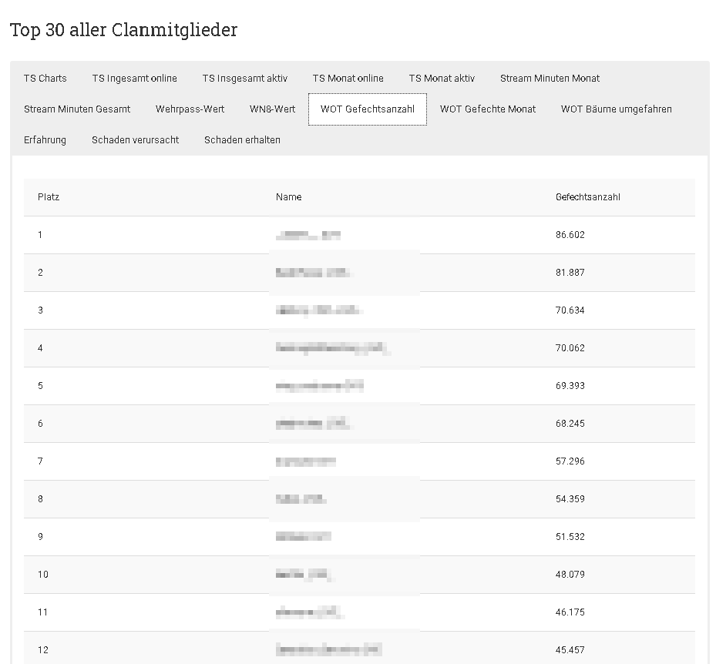This screenshot has width=716, height=664.
Task: Switch to TS Ingesamt online tab
Action: tap(134, 79)
